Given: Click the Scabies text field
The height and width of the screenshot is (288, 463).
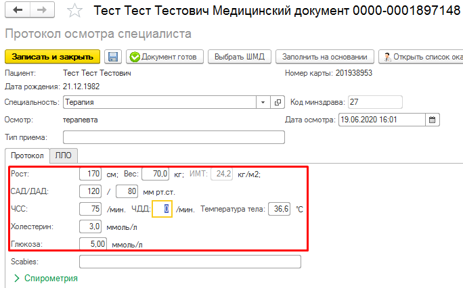Looking at the screenshot, I should tap(190, 261).
